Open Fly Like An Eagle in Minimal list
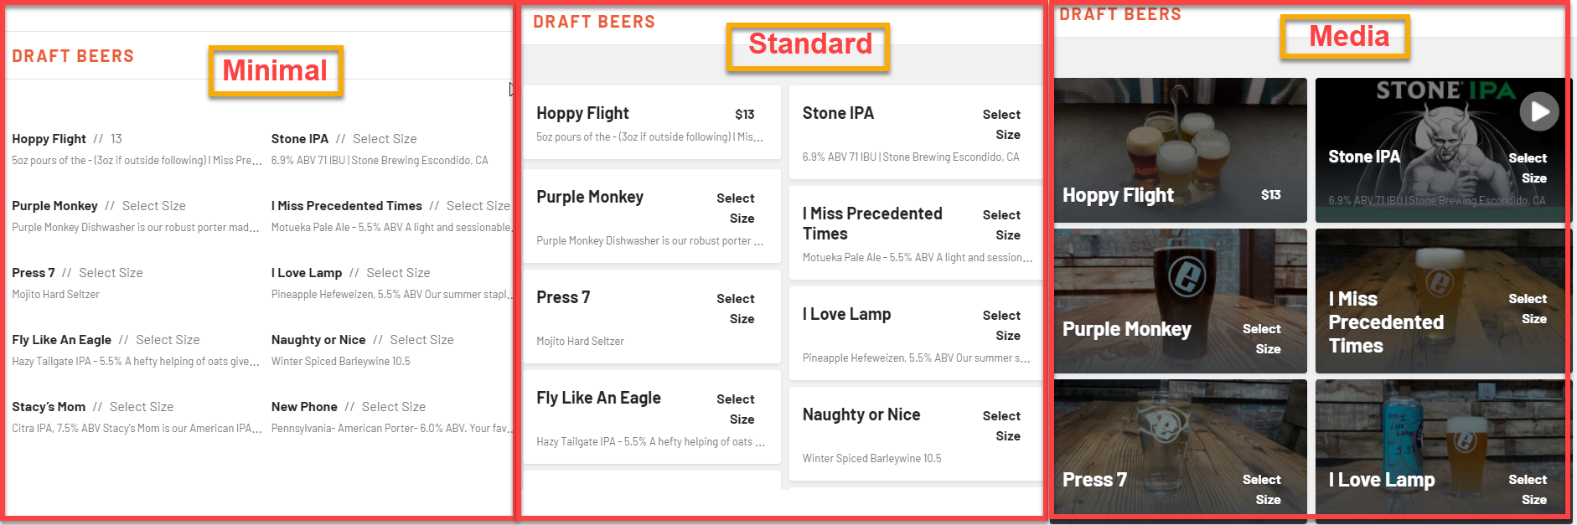The height and width of the screenshot is (525, 1577). tap(61, 340)
